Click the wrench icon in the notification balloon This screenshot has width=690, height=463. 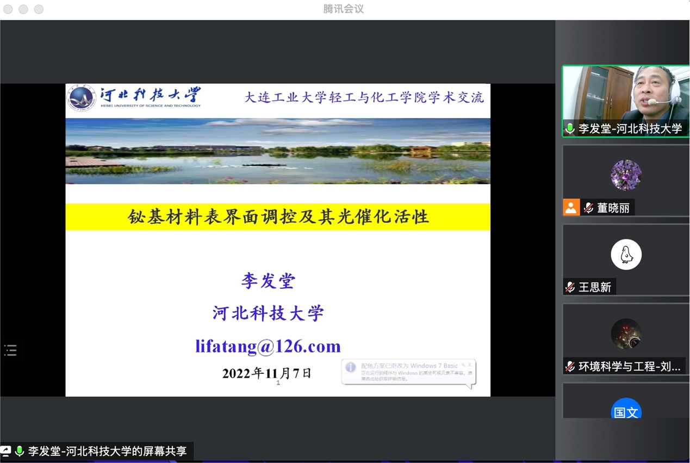tap(463, 365)
